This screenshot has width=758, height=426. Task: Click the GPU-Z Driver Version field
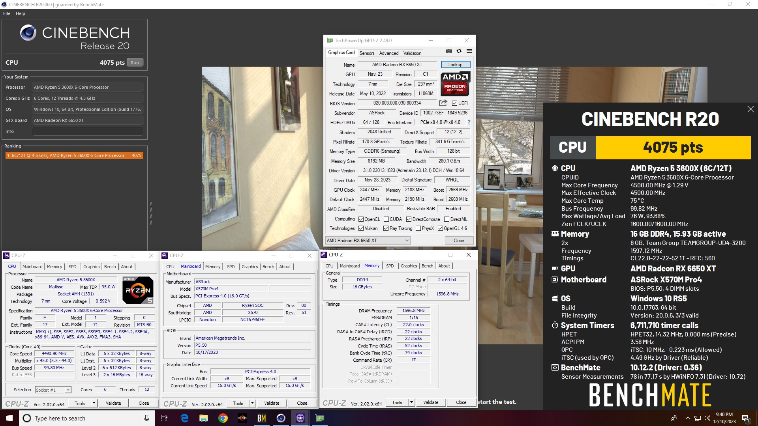coord(413,170)
